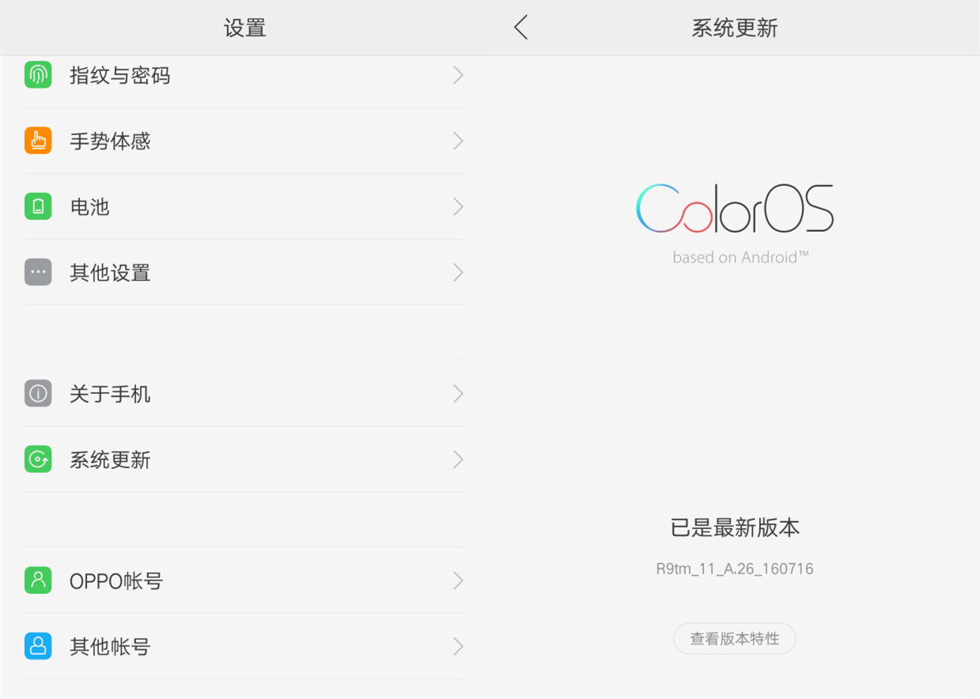Open the 手势体感 menu entry
The image size is (980, 699).
(244, 141)
